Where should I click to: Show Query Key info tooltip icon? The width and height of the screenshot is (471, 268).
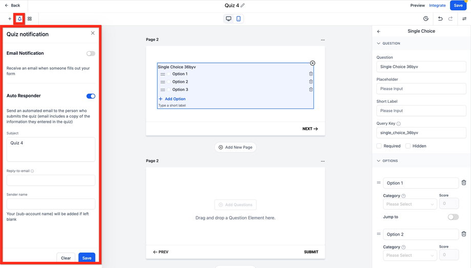pos(398,124)
